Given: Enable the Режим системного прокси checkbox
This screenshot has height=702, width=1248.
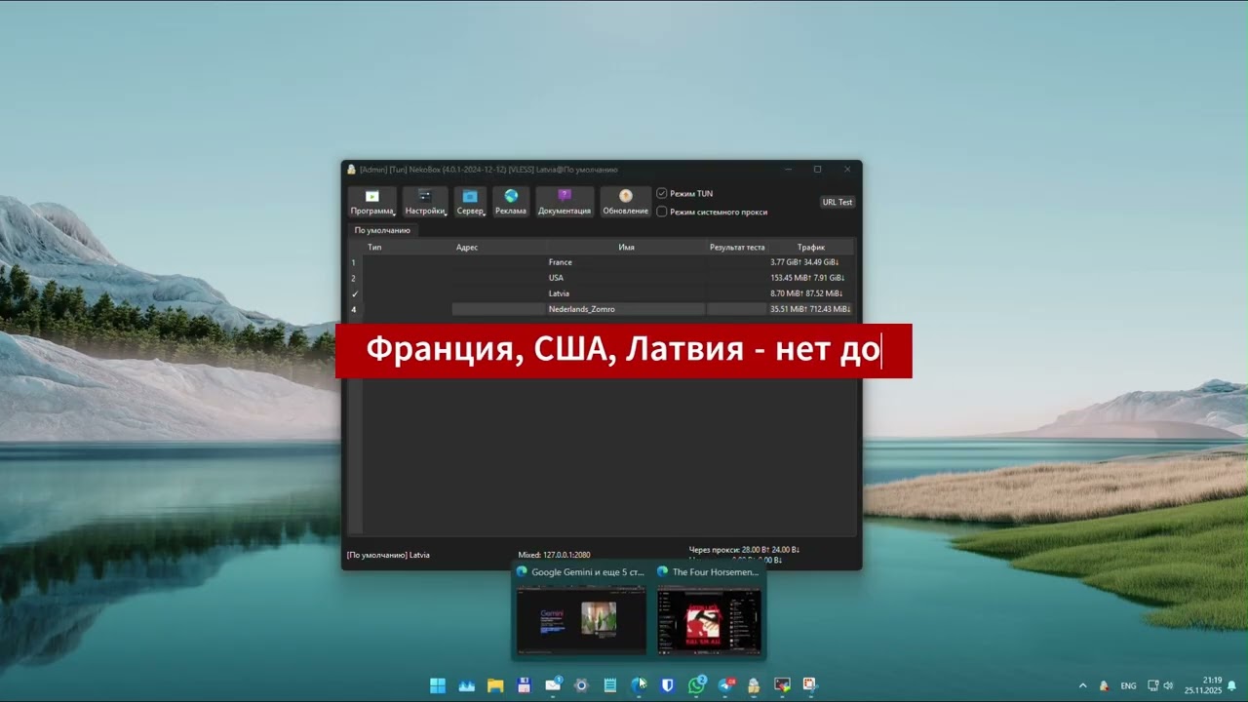Looking at the screenshot, I should point(662,212).
